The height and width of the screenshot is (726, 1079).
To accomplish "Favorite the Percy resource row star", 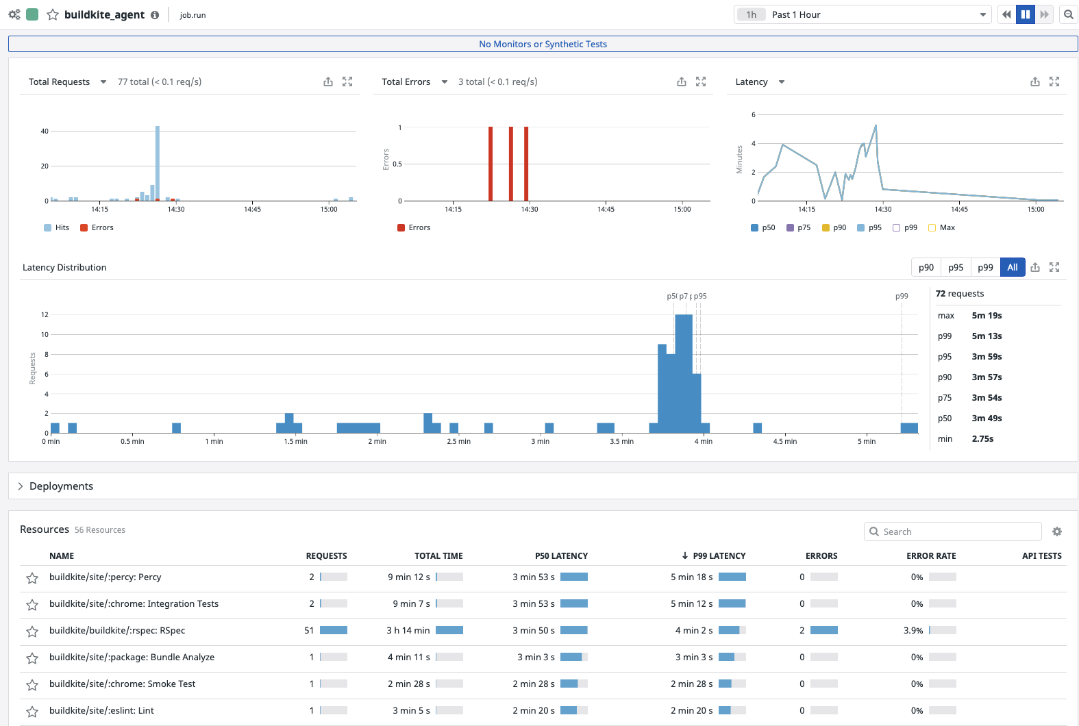I will coord(32,578).
